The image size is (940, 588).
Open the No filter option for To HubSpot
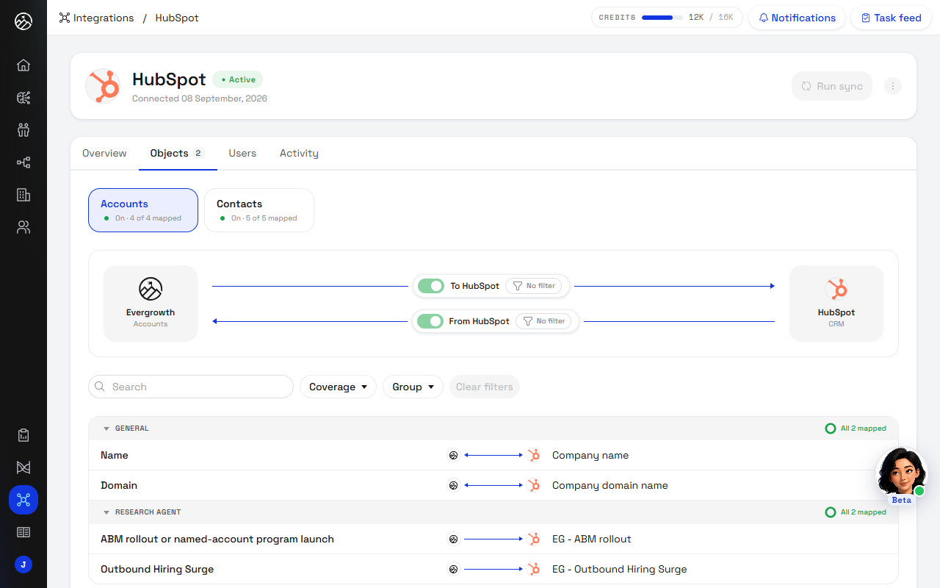[x=534, y=286]
